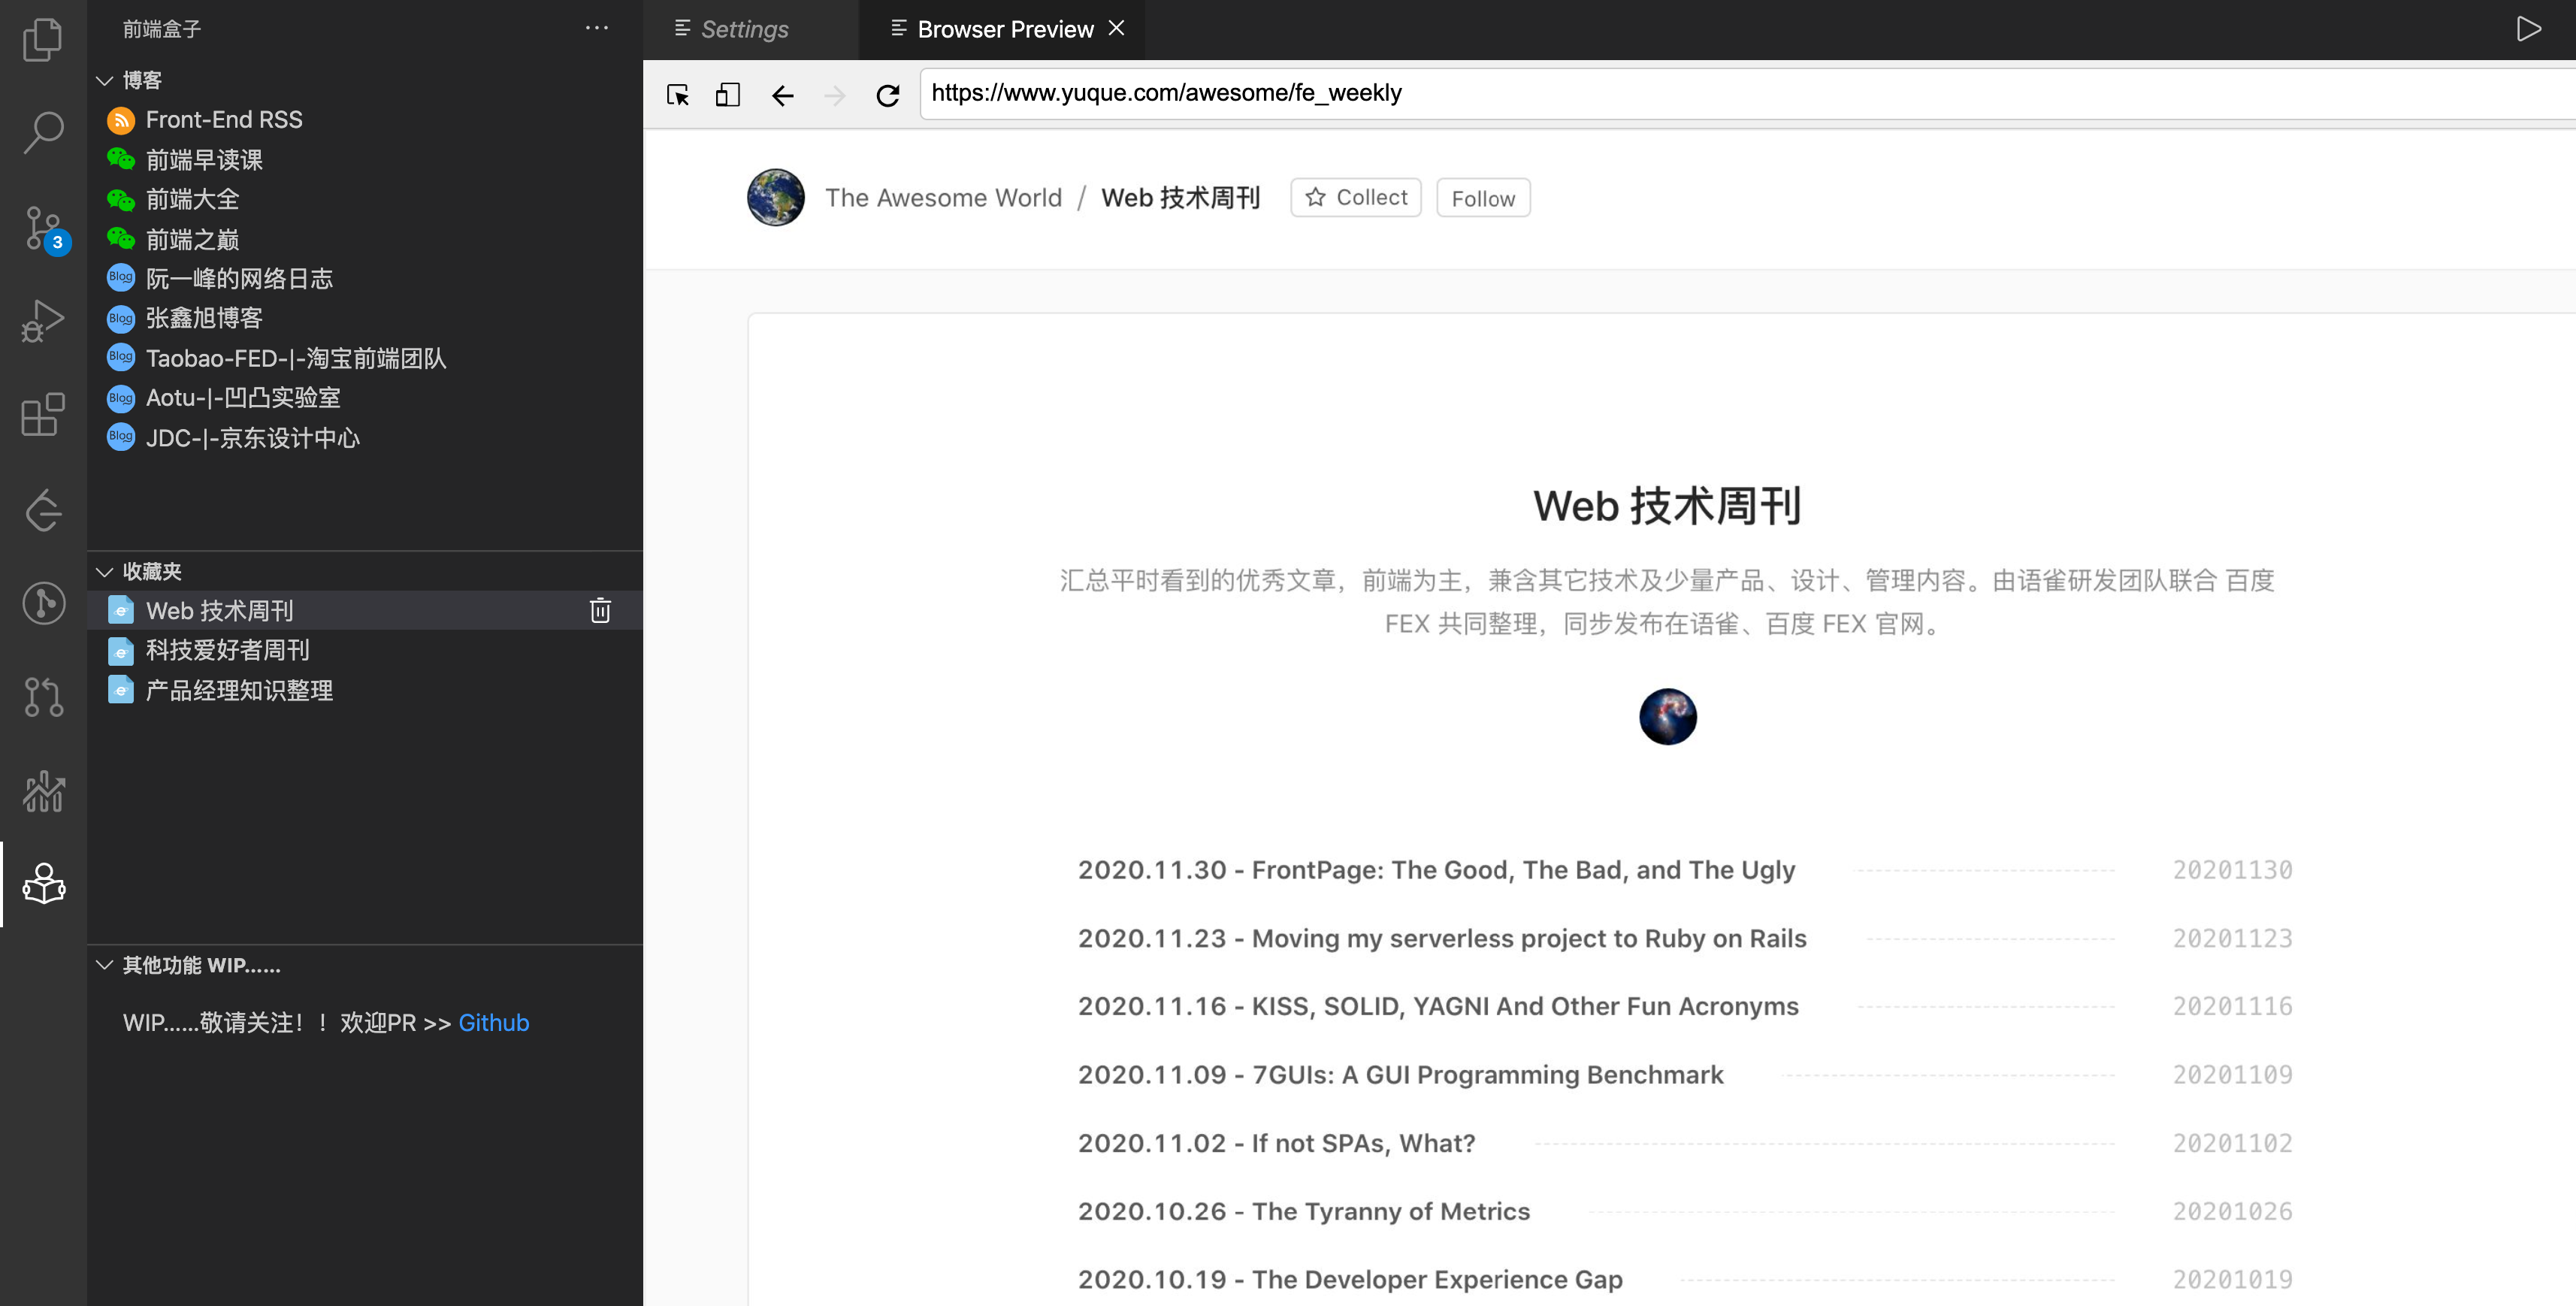Click the Collect star button
The height and width of the screenshot is (1306, 2576).
[x=1355, y=198]
